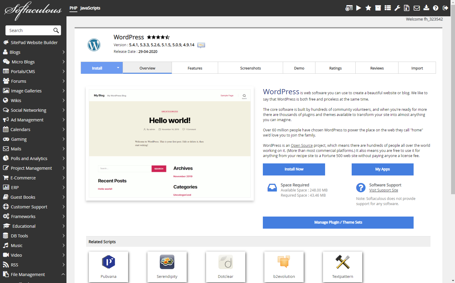Click the task list icon in top bar
Screen dimensions: 455x283
click(388, 8)
